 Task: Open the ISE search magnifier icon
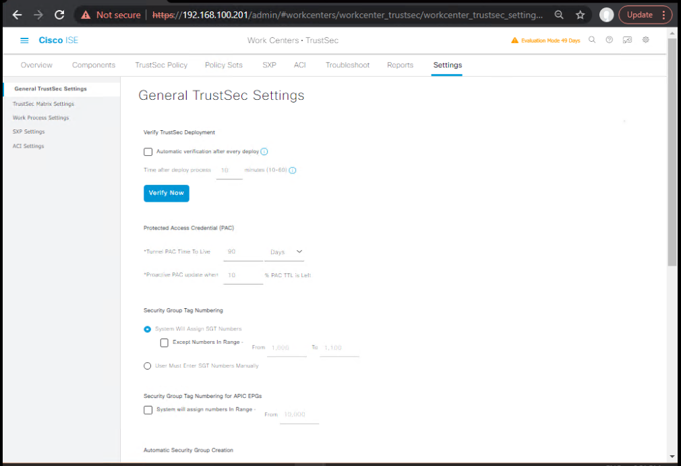click(592, 40)
